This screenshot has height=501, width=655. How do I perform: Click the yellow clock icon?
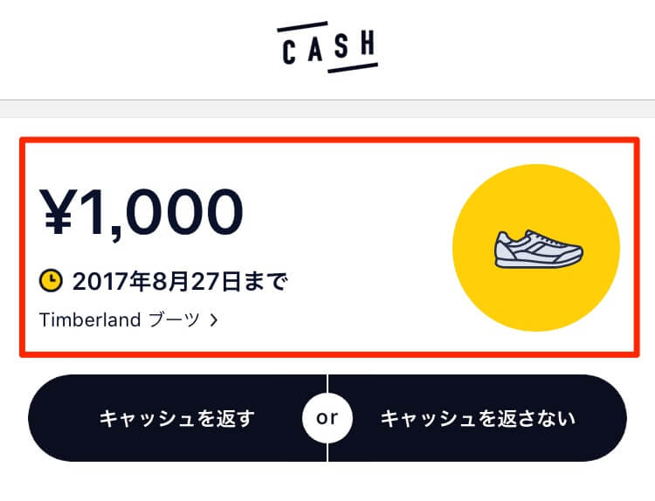click(x=51, y=280)
